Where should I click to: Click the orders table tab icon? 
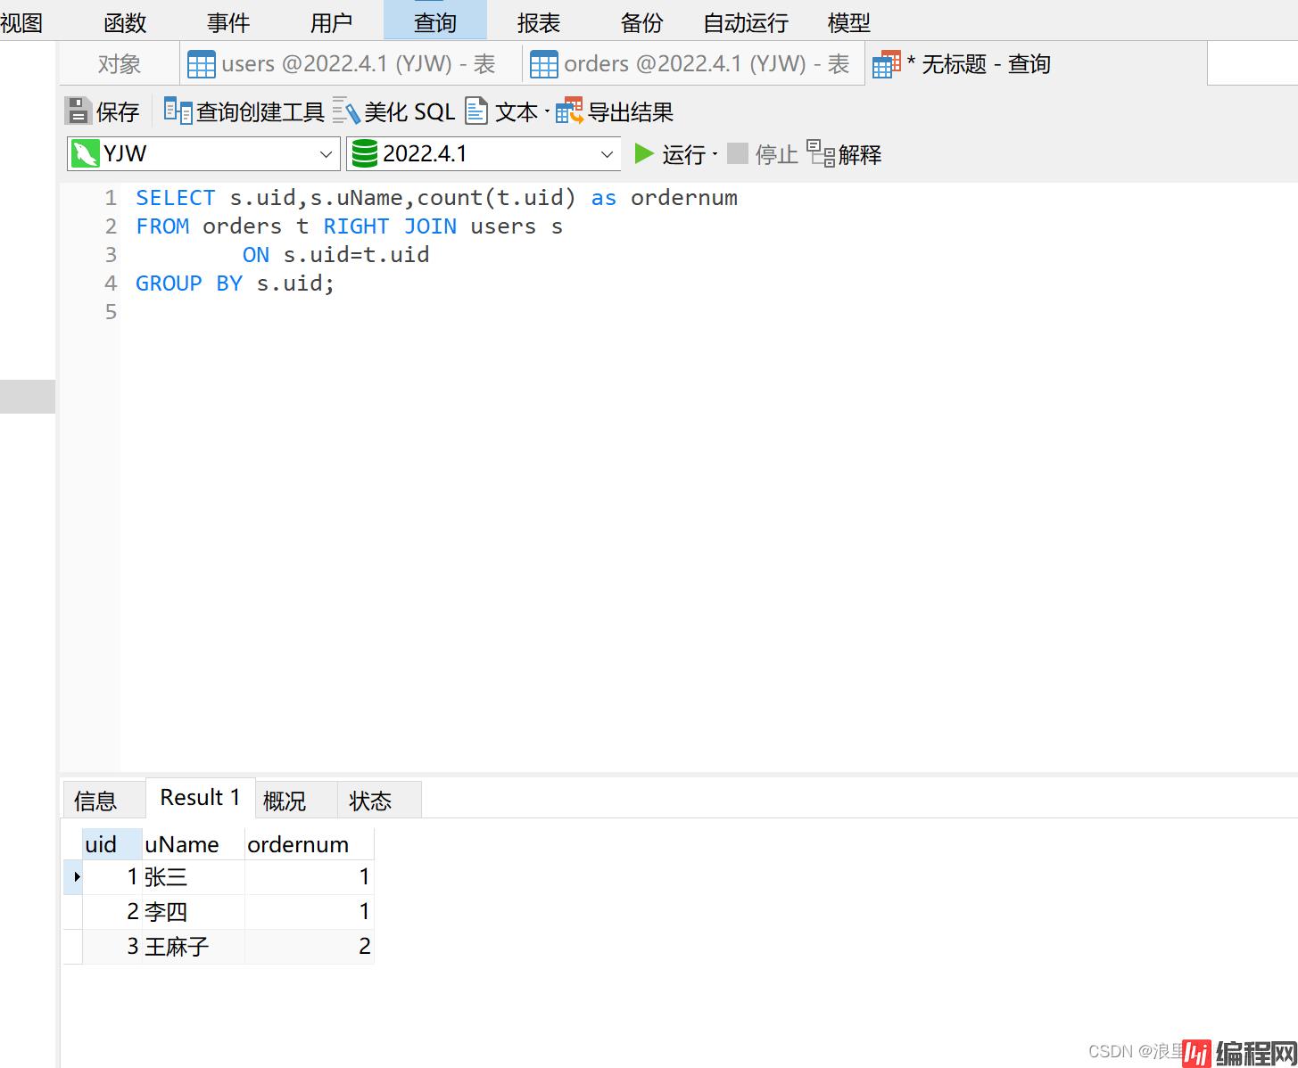[544, 64]
